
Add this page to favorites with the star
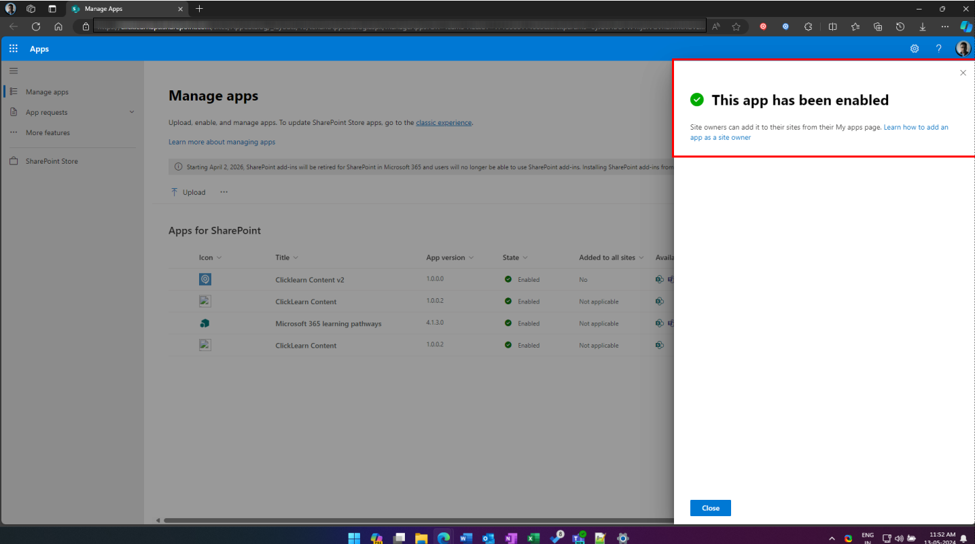tap(736, 26)
